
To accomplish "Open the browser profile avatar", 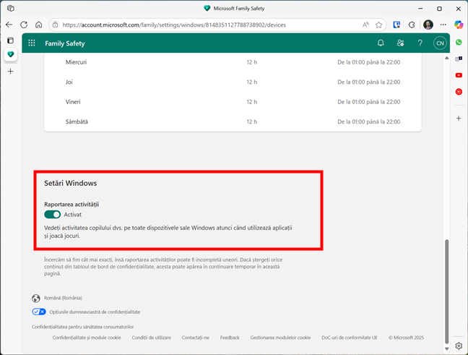I will point(428,25).
